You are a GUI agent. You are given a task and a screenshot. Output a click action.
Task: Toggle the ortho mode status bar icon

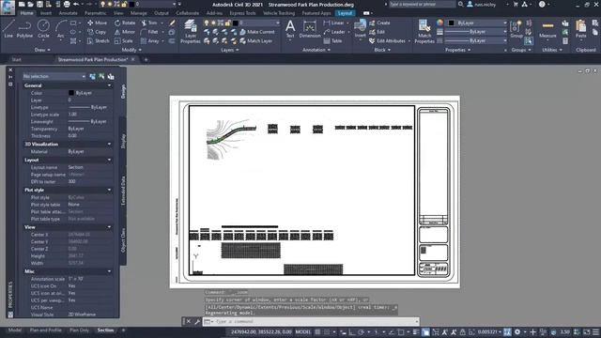coord(351,331)
